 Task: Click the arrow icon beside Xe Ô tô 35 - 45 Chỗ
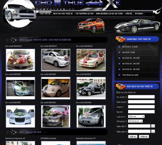click(119, 69)
